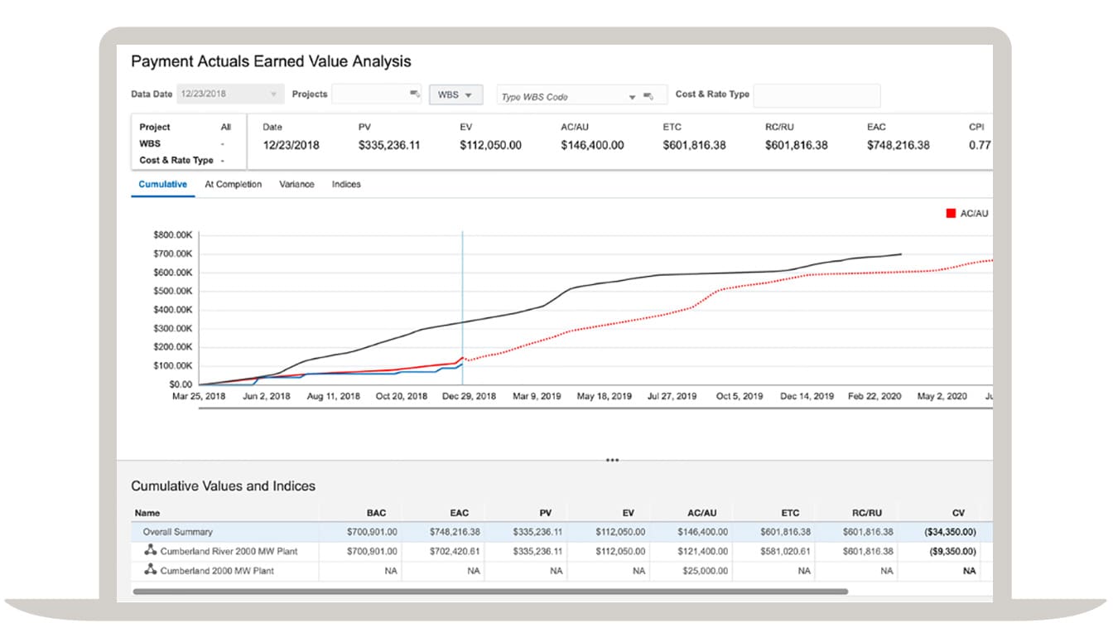Click the ellipsis panel resize handle
Viewport: 1113px width, 633px height.
click(612, 459)
